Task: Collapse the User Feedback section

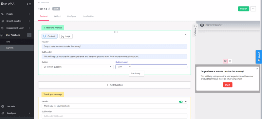Action: (x=29, y=35)
